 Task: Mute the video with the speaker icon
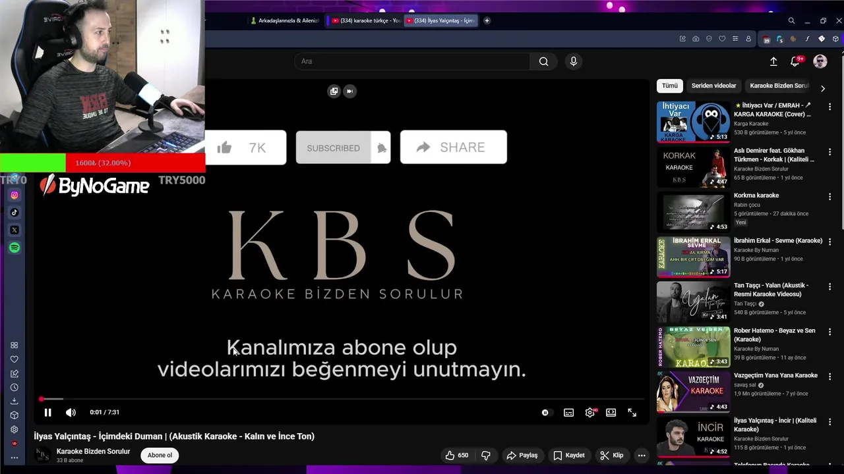pos(71,412)
